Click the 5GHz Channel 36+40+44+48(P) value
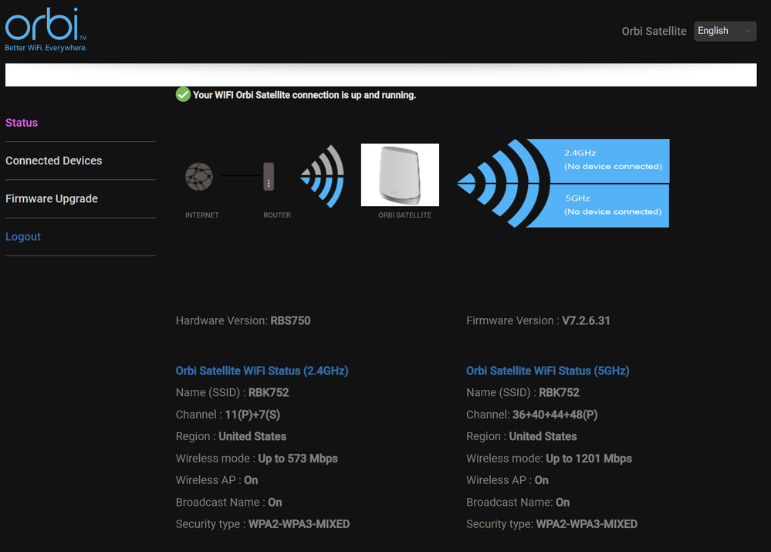The image size is (771, 552). (x=555, y=415)
